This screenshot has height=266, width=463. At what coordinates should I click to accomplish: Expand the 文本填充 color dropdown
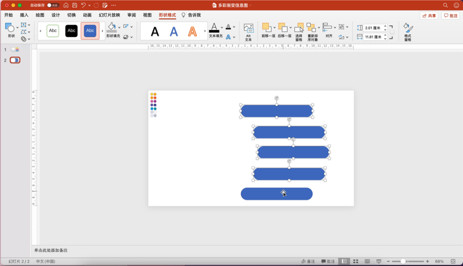pyautogui.click(x=222, y=27)
